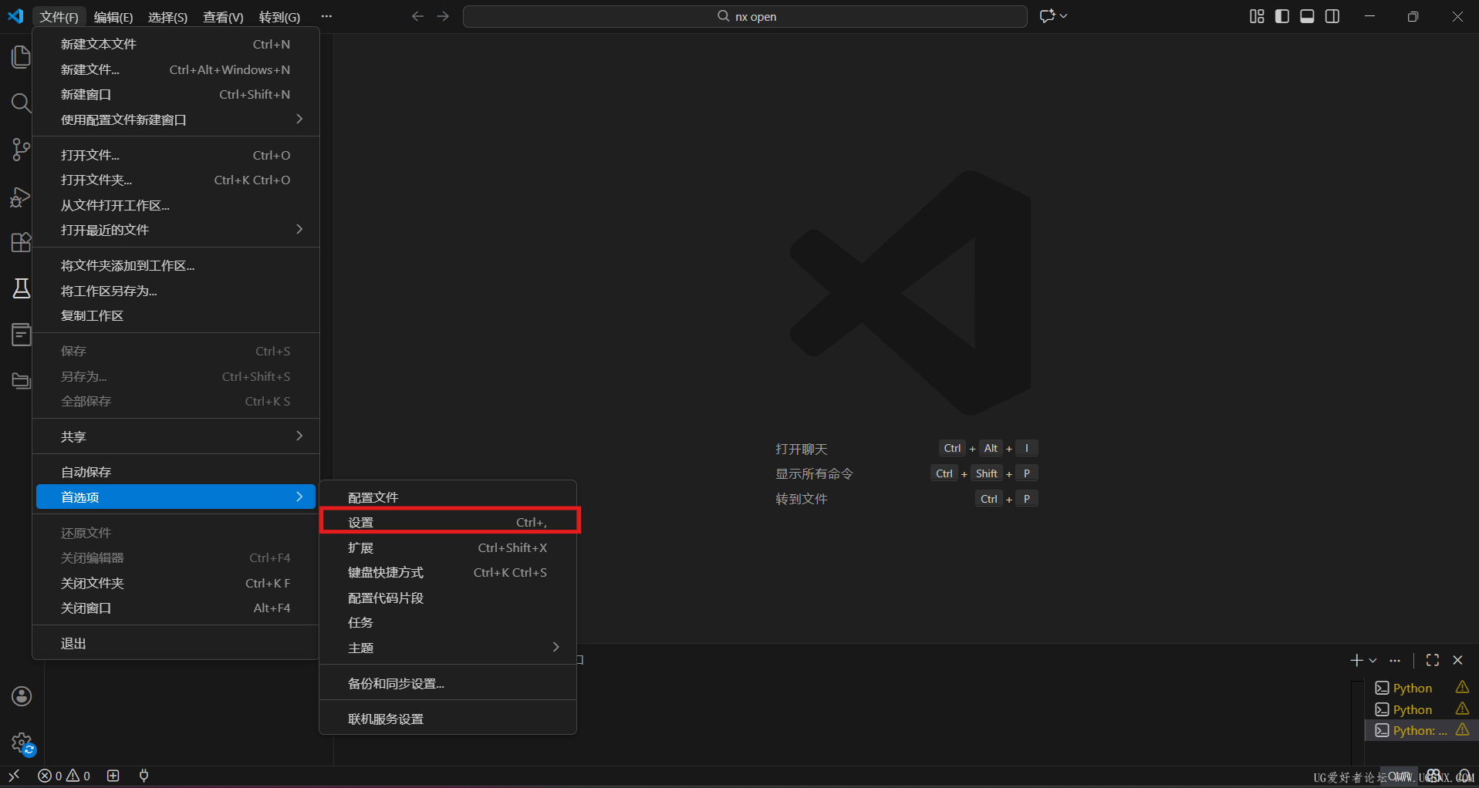Open Run and Debug view

(x=21, y=197)
